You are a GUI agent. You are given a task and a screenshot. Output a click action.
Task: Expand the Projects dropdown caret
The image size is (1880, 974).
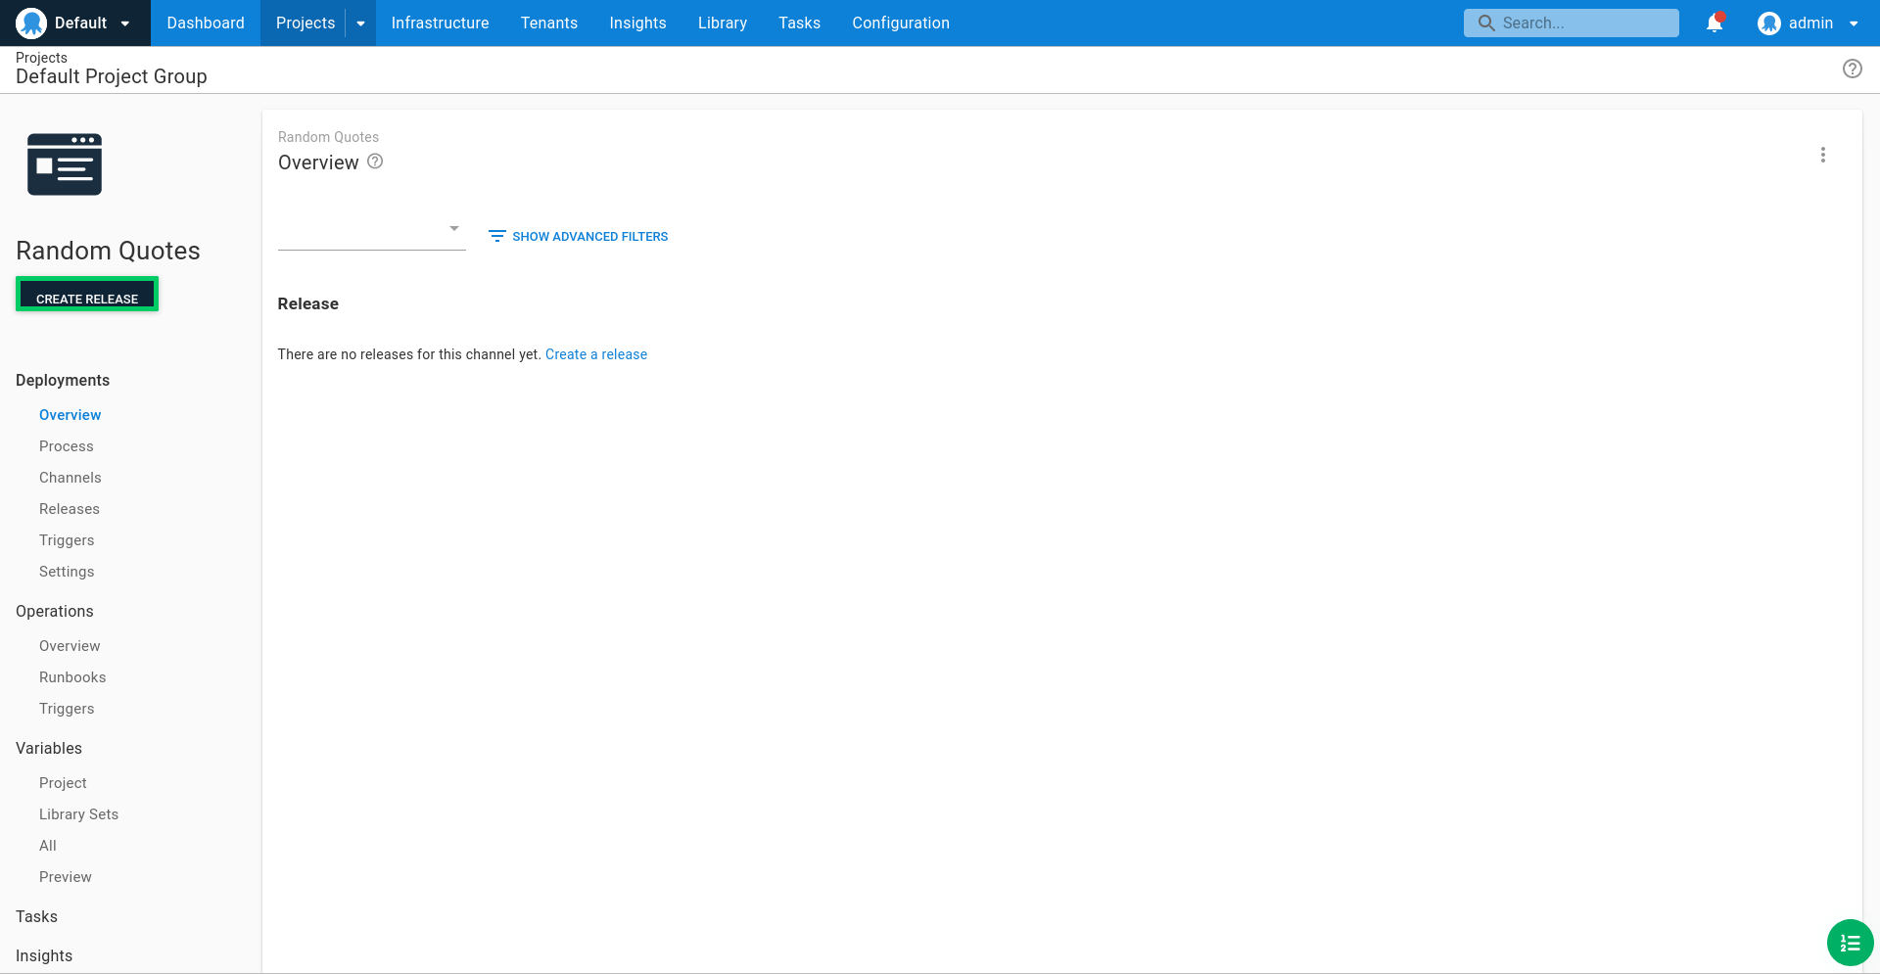[x=360, y=23]
